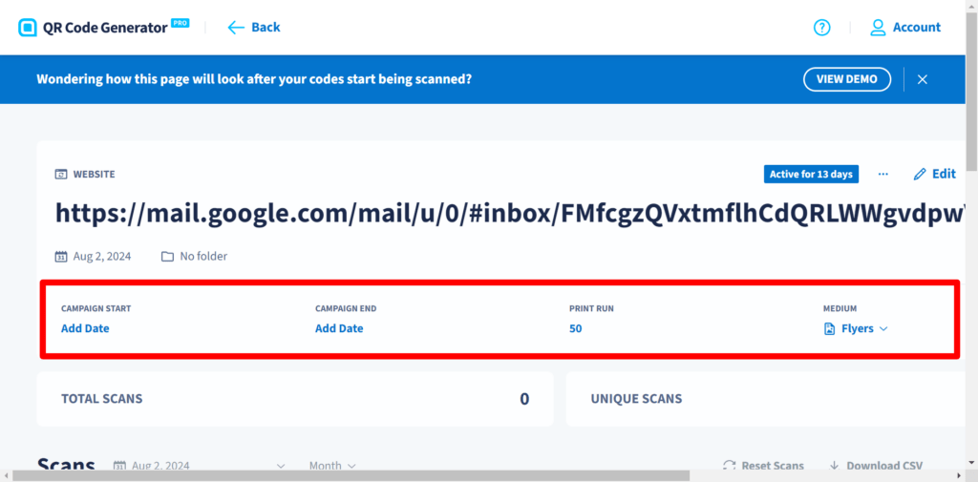Screen dimensions: 978x482
Task: Edit the Print Run value 50
Action: (575, 328)
